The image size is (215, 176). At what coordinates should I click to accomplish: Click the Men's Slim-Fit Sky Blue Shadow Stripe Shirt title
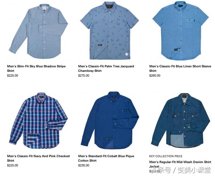coord(36,68)
